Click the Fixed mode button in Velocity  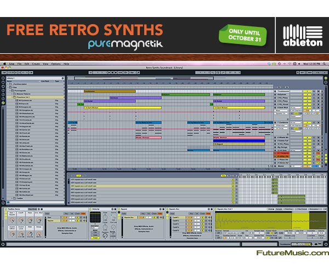[x=95, y=238]
